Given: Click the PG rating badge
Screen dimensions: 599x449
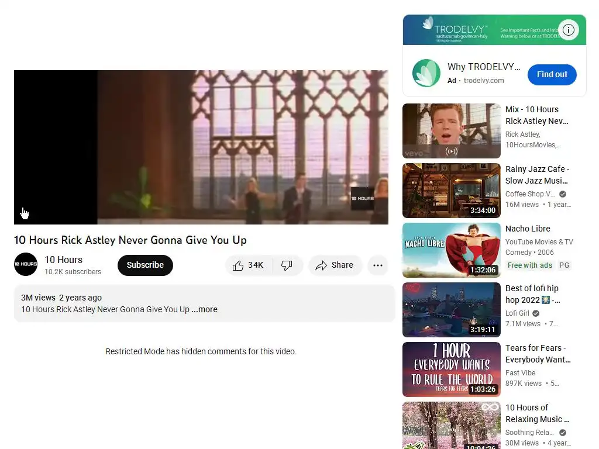Looking at the screenshot, I should click(564, 265).
